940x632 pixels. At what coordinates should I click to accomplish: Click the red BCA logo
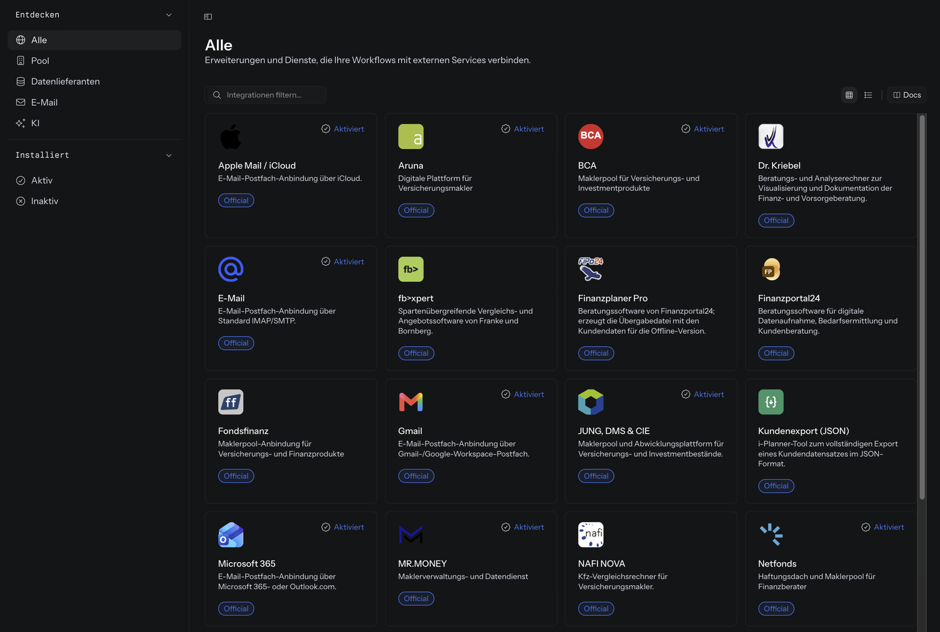pyautogui.click(x=591, y=137)
